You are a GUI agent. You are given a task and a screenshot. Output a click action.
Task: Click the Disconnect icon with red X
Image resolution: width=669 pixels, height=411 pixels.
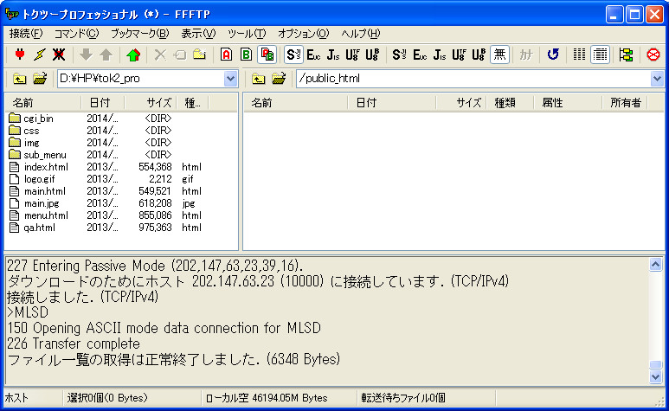59,55
